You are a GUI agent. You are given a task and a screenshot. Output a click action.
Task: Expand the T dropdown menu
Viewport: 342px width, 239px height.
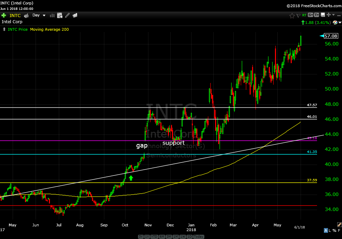(x=317, y=15)
